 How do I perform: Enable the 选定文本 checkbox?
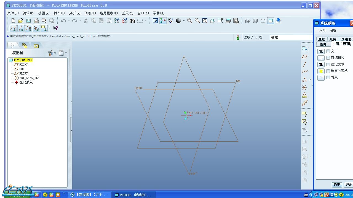click(328, 64)
